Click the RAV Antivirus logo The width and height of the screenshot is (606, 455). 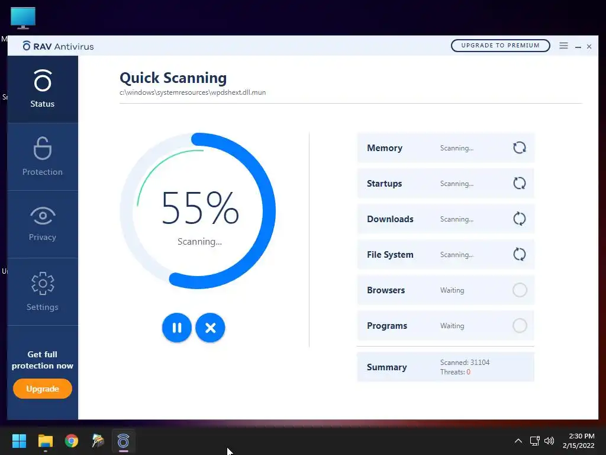coord(58,46)
